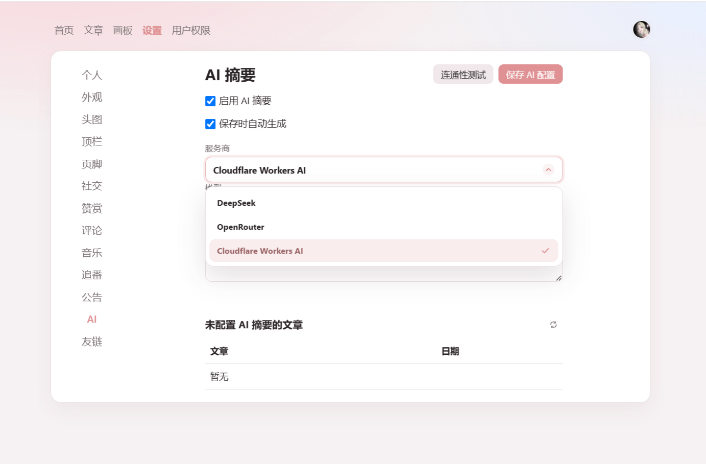Open the 设置 navigation tab
The width and height of the screenshot is (706, 464).
(x=152, y=31)
